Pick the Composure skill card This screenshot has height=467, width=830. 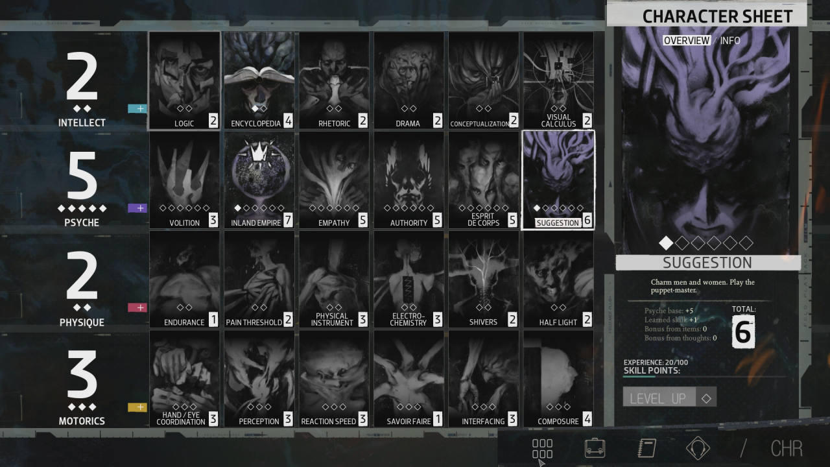558,379
